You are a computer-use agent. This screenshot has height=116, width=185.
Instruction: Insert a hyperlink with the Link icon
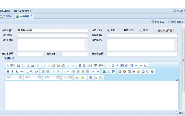tap(104, 72)
